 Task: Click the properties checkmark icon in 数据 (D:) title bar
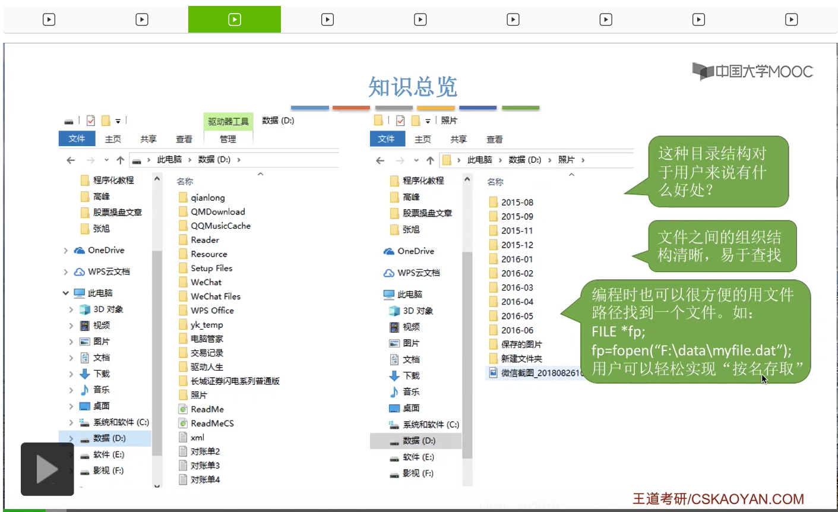[91, 121]
